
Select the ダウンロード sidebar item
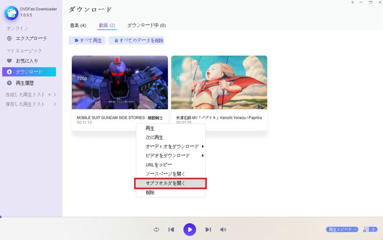click(x=29, y=72)
